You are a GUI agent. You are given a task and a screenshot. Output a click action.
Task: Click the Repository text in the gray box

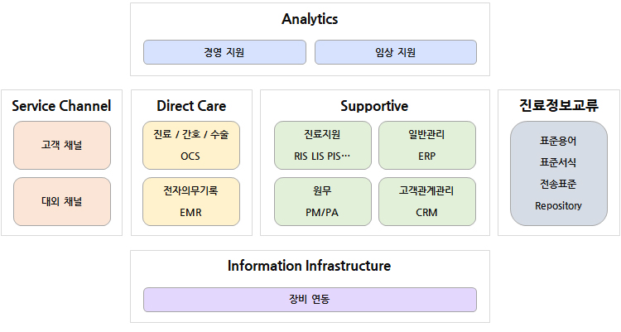coord(558,206)
